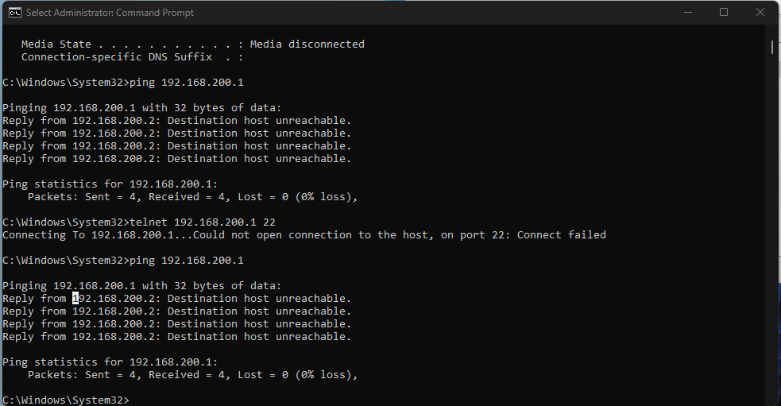781x406 pixels.
Task: Click the "Media disconnected" text
Action: pyautogui.click(x=307, y=44)
